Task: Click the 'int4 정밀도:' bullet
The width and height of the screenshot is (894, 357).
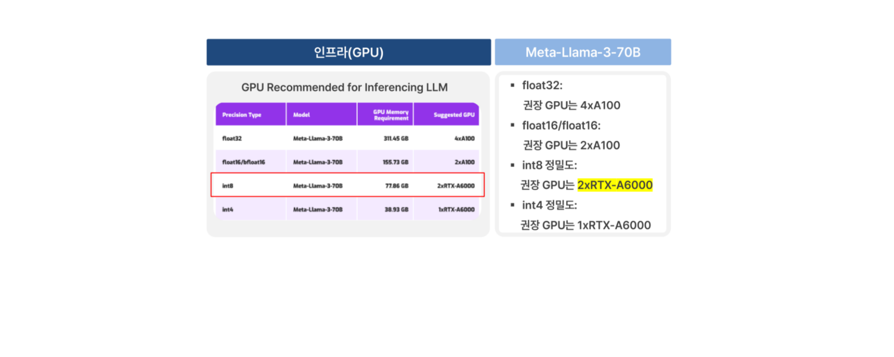Action: [x=549, y=205]
